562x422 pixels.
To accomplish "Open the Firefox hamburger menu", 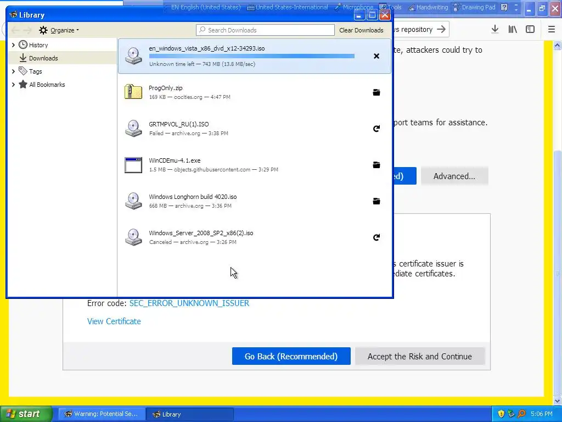I will [x=552, y=30].
